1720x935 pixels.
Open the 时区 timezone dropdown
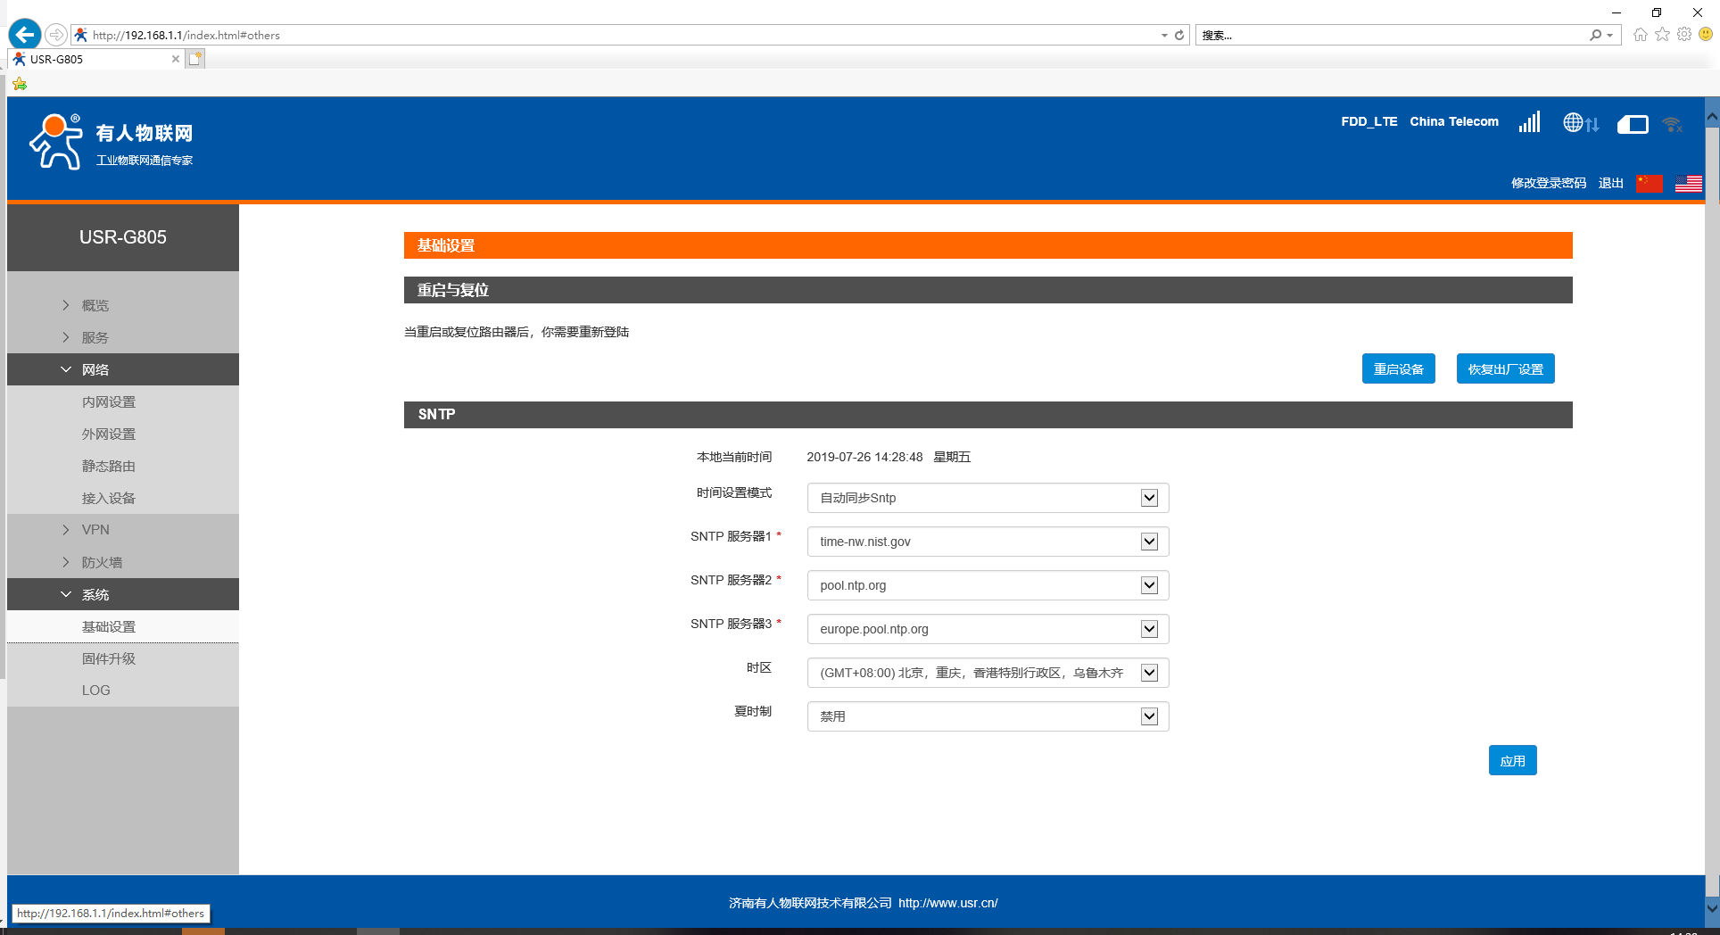[988, 673]
